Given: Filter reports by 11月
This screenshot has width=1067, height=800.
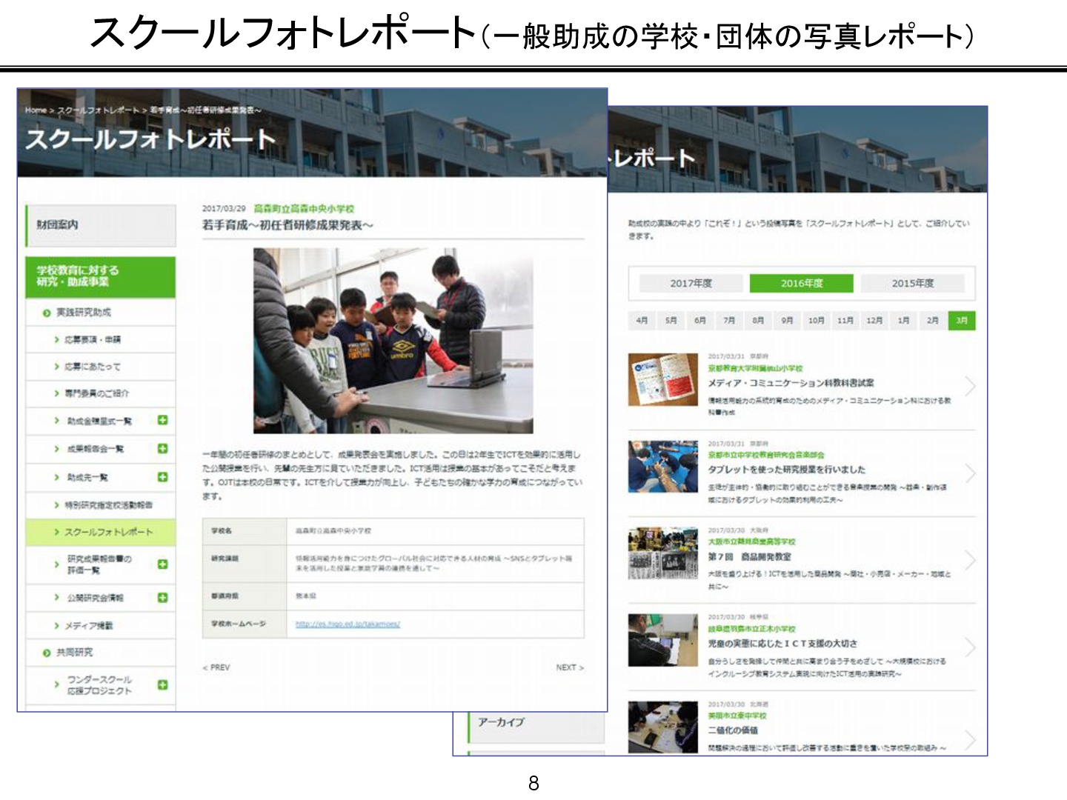Looking at the screenshot, I should 845,321.
